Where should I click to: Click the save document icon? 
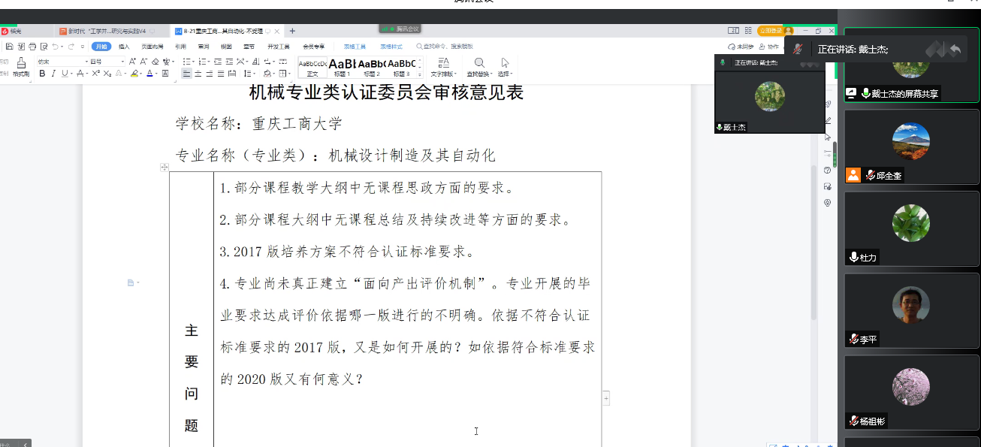pos(10,47)
